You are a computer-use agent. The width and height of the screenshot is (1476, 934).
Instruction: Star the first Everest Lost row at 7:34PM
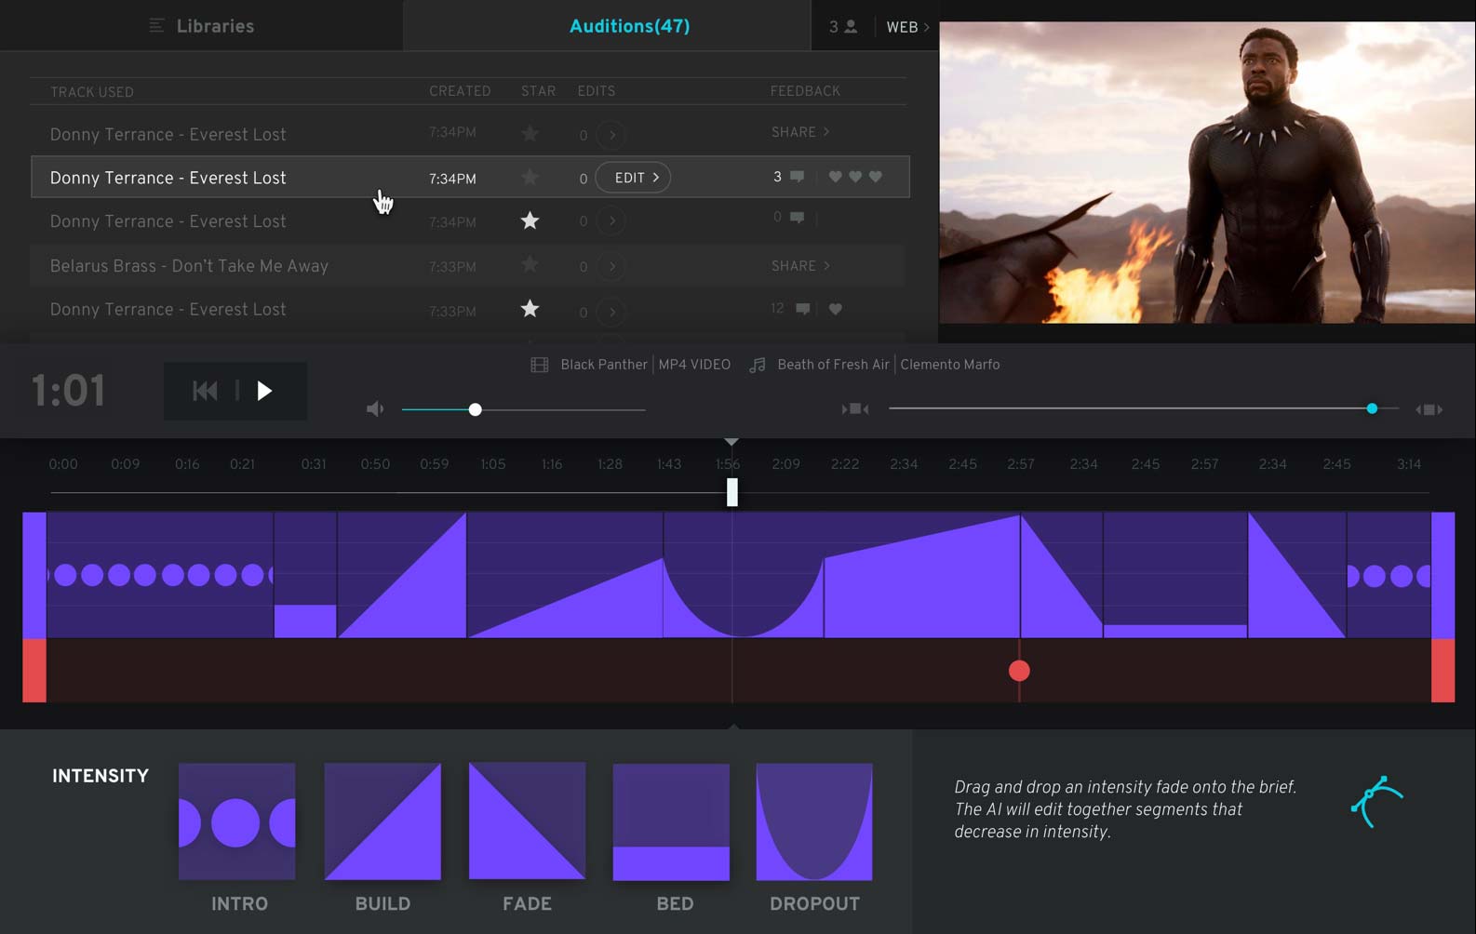(x=530, y=133)
